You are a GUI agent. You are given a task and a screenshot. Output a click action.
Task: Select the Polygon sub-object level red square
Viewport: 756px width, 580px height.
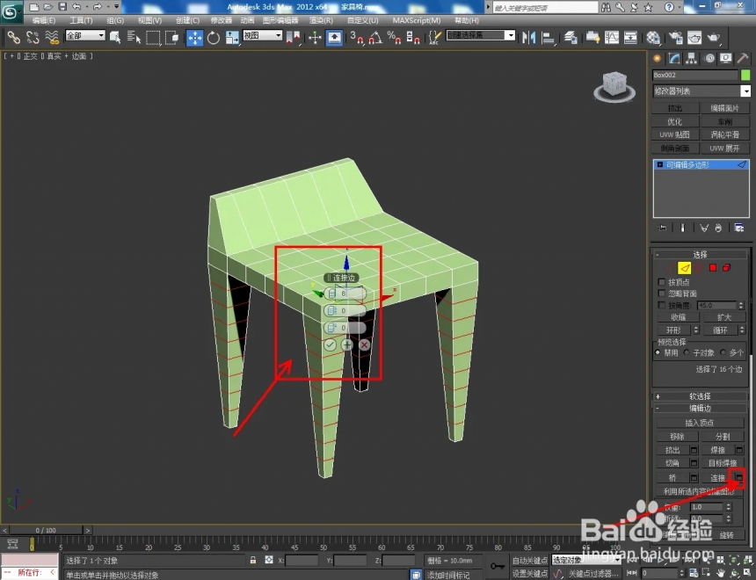coord(713,267)
